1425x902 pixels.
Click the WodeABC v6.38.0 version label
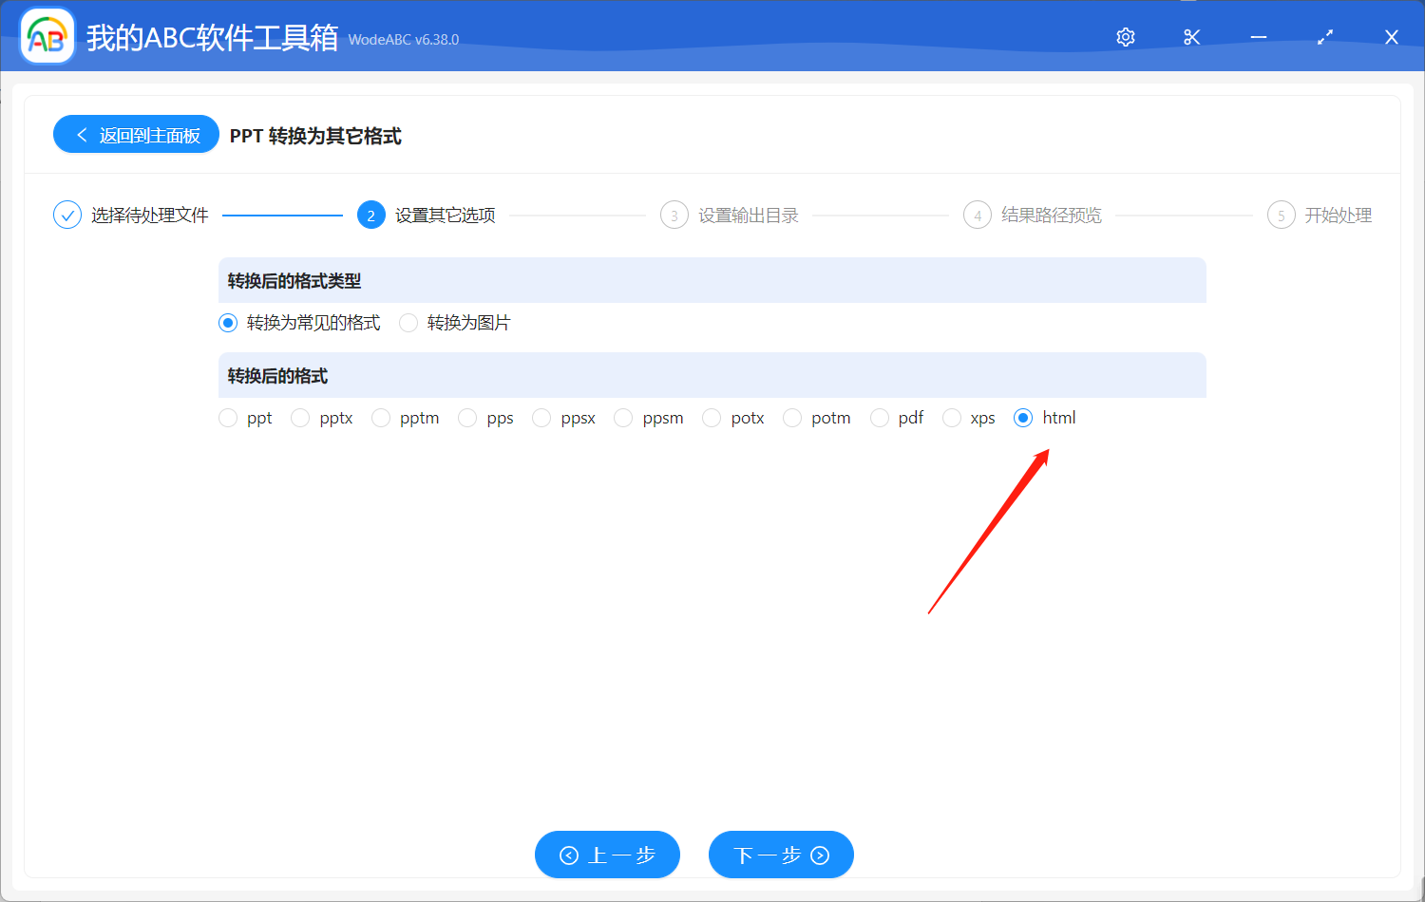point(403,40)
